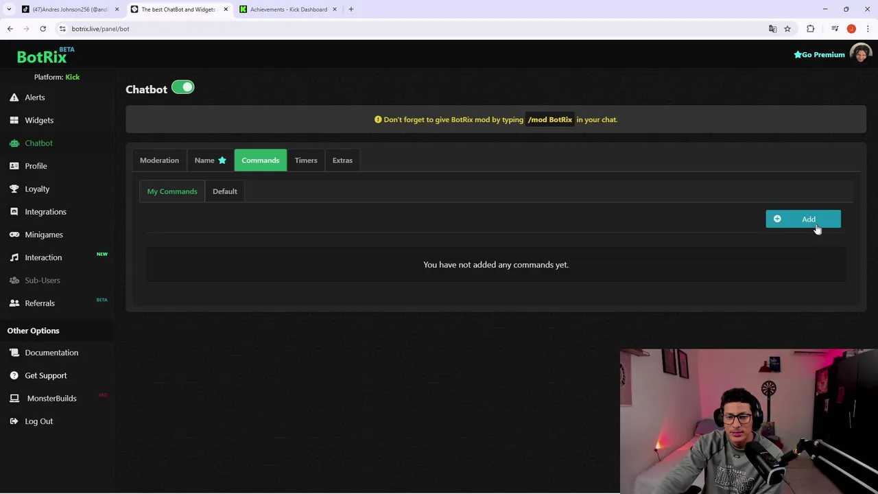This screenshot has height=494, width=878.
Task: Click the Interaction music note icon
Action: [x=14, y=257]
